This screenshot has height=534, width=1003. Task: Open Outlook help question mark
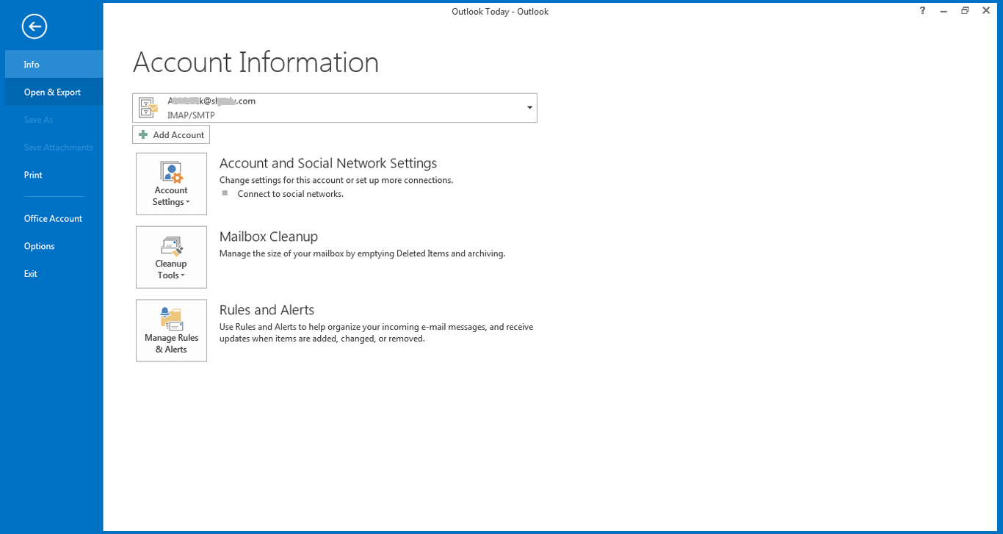[923, 10]
